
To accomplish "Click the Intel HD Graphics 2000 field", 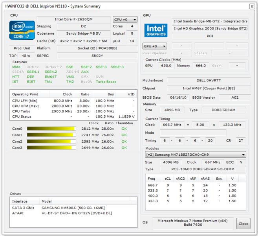I will click(x=210, y=28).
